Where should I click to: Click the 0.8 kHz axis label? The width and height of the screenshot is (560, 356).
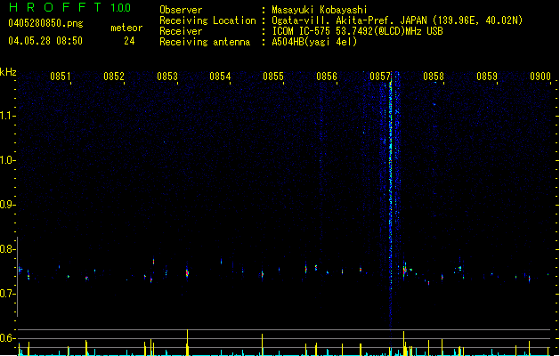click(7, 249)
